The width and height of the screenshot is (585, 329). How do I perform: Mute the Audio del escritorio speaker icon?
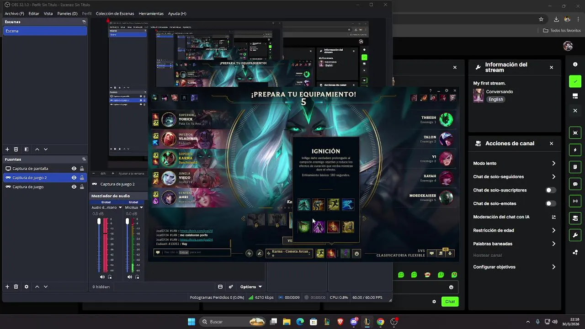102,277
